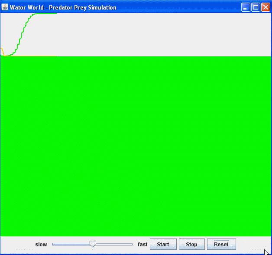This screenshot has height=255, width=272.
Task: Click the center of the green simulation grid
Action: (136, 146)
